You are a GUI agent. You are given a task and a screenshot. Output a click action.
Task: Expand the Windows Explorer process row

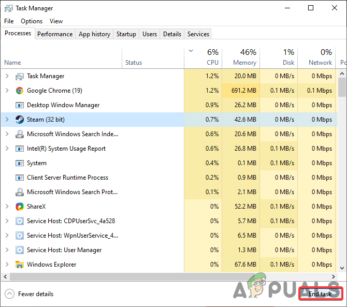pos(7,265)
